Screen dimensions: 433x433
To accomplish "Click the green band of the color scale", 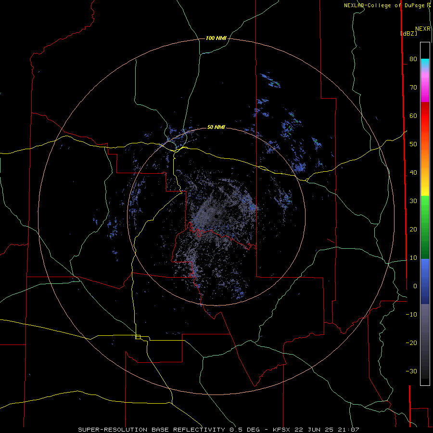I will [x=425, y=227].
